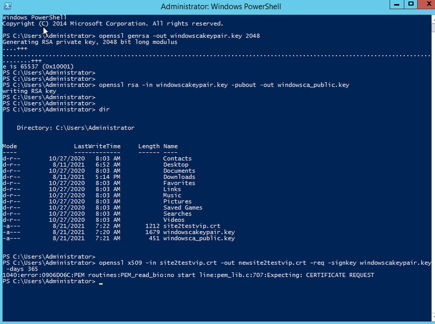Click the 'Links' folder name
The height and width of the screenshot is (324, 435).
pos(172,189)
